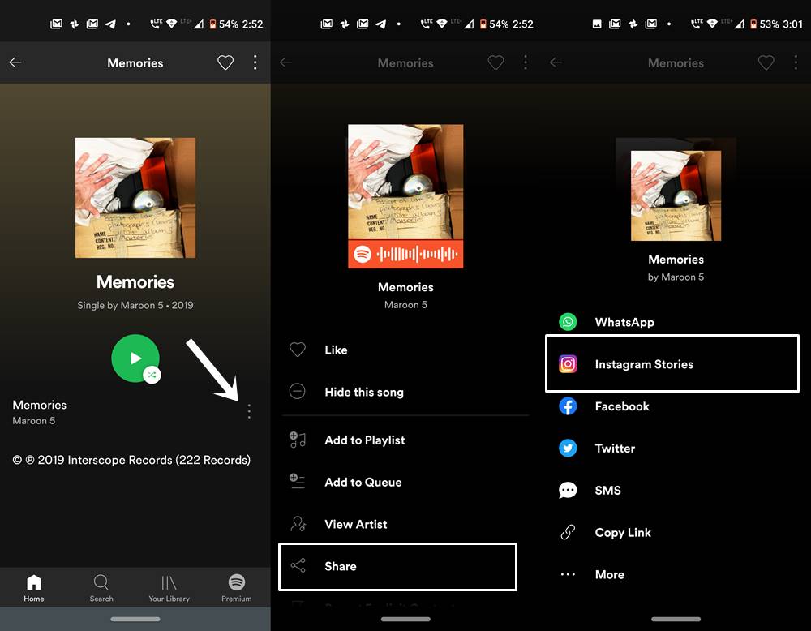Tap the back arrow on the album screen
The height and width of the screenshot is (631, 811).
15,62
